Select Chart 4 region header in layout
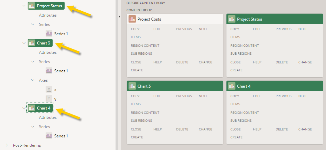Screen dimensions: 326x150 point(274,86)
